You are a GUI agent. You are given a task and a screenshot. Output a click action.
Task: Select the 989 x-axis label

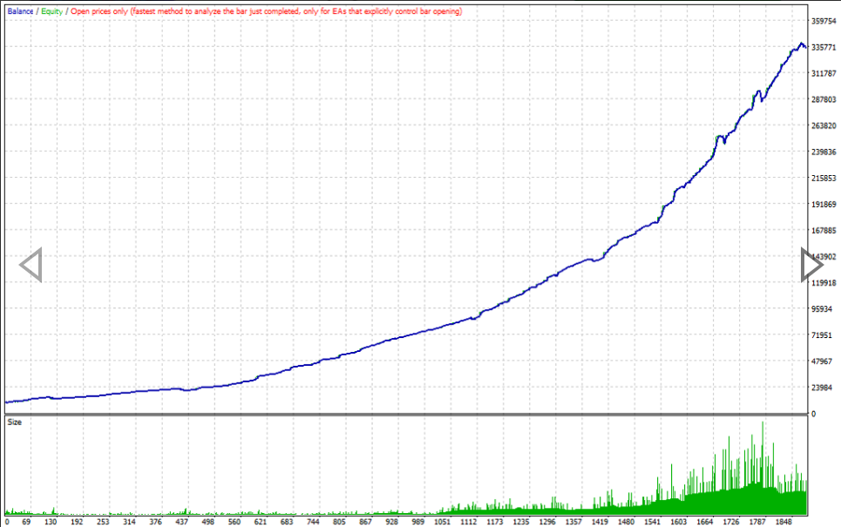[x=418, y=522]
